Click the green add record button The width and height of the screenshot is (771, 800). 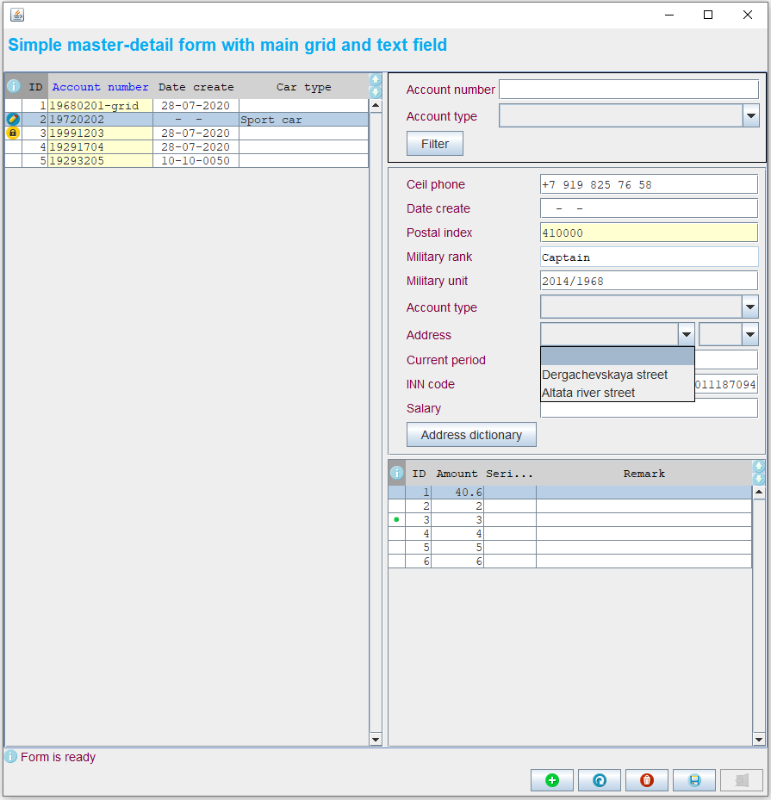tap(551, 780)
